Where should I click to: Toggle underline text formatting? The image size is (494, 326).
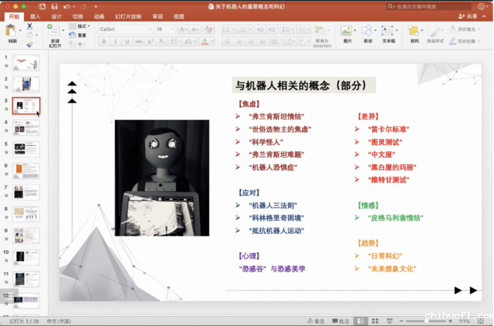click(x=127, y=41)
